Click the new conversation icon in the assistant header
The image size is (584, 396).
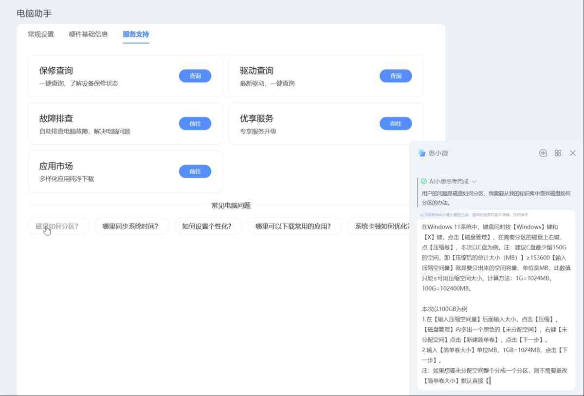tap(543, 152)
